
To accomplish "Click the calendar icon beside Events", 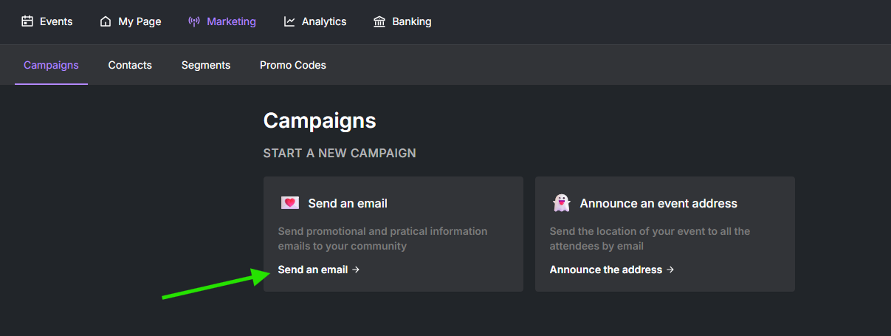I will click(27, 21).
